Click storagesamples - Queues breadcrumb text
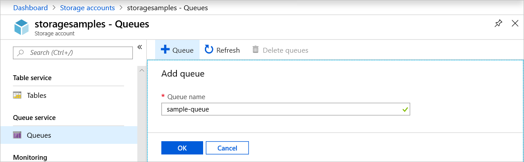Image resolution: width=524 pixels, height=162 pixels. pyautogui.click(x=168, y=8)
